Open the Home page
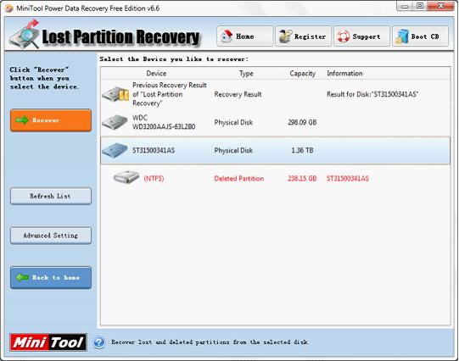This screenshot has width=459, height=361. click(x=244, y=36)
